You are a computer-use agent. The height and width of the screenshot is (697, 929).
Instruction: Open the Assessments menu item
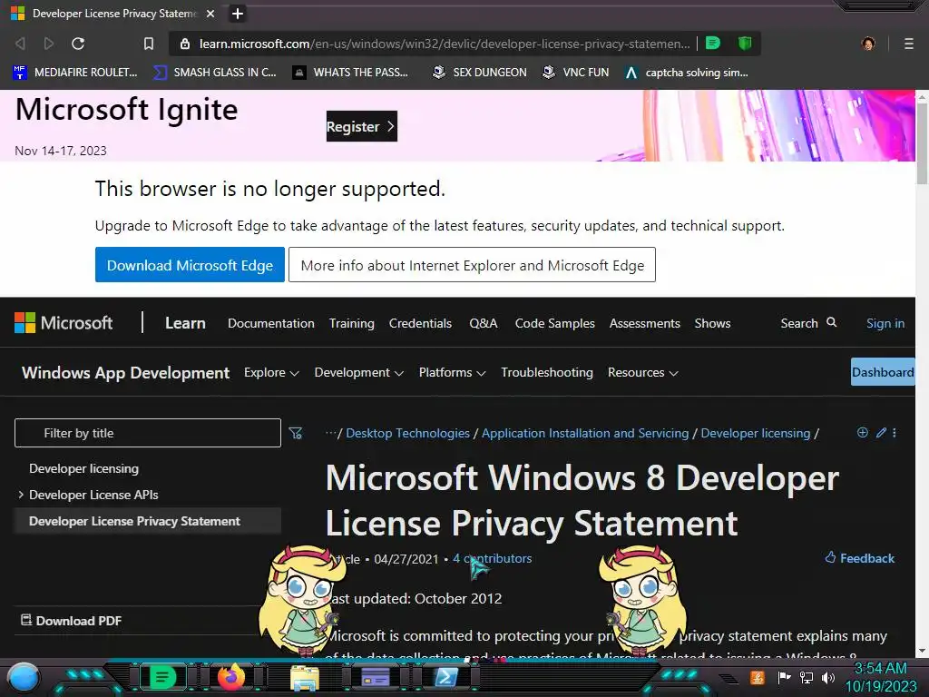[645, 323]
